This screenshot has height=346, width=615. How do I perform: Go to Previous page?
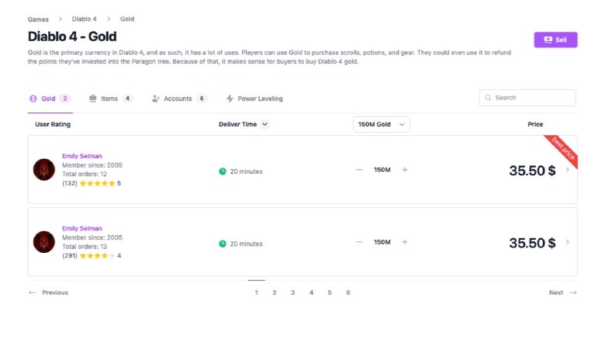click(48, 292)
